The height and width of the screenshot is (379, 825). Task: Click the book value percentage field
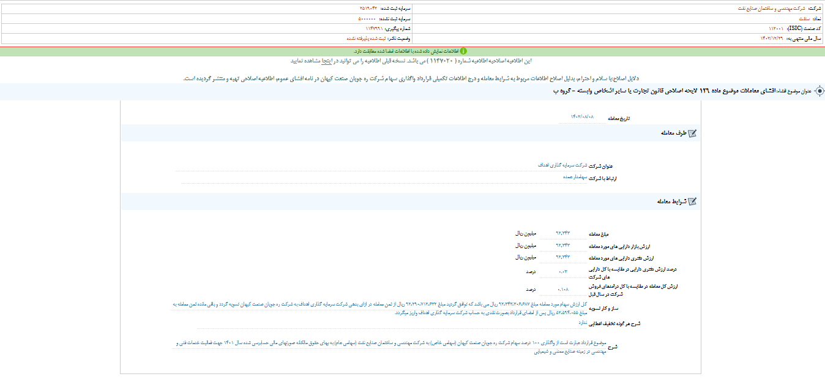pyautogui.click(x=562, y=271)
